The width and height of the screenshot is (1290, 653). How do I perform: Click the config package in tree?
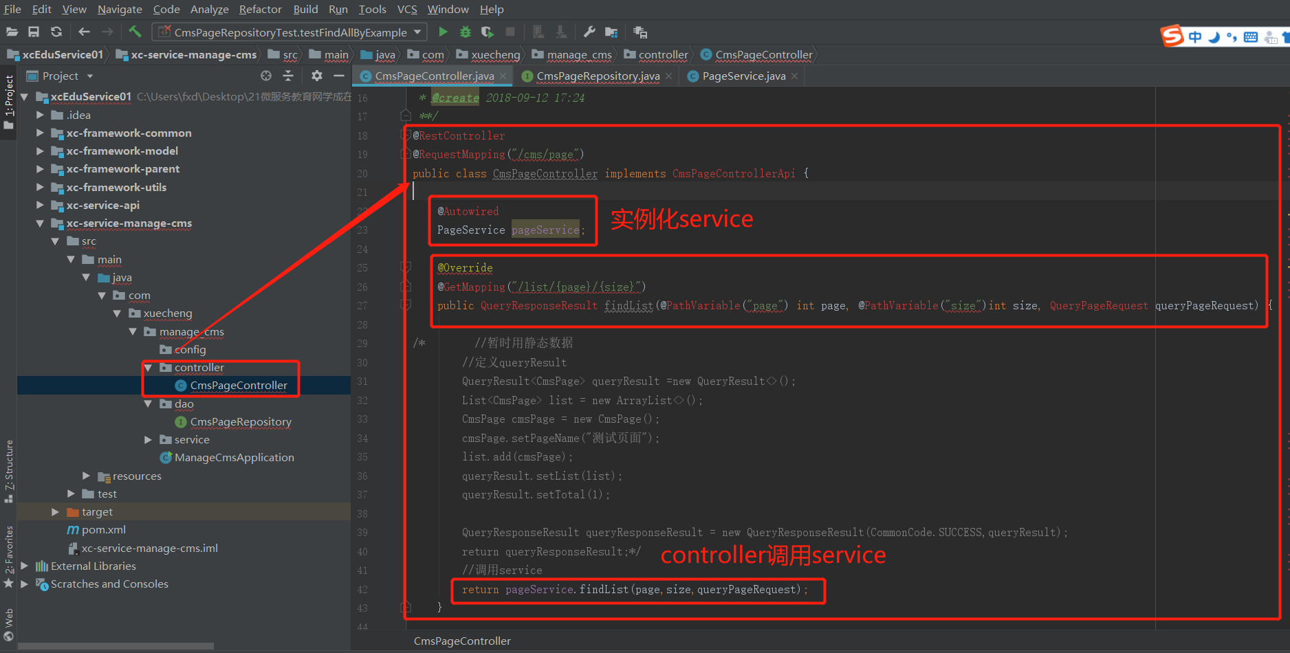(190, 350)
